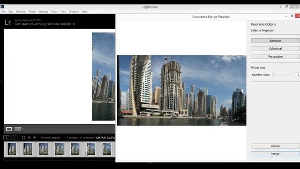Cancel the panorama merge

tap(275, 146)
